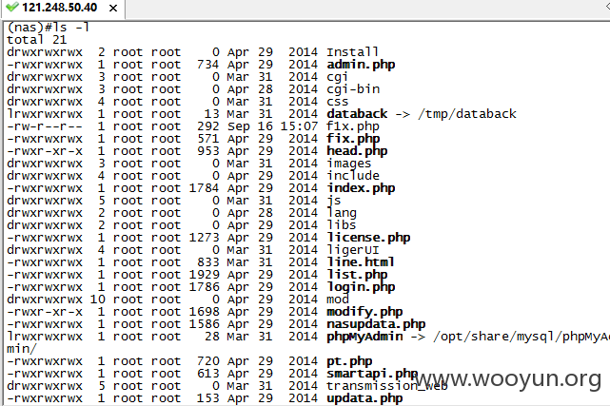
Task: Click the ls -l command line
Action: click(x=49, y=28)
